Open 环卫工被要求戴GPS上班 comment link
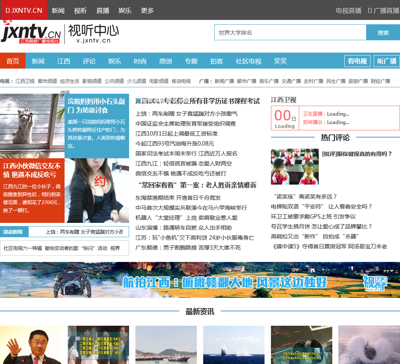This screenshot has width=400, height=364. (313, 216)
